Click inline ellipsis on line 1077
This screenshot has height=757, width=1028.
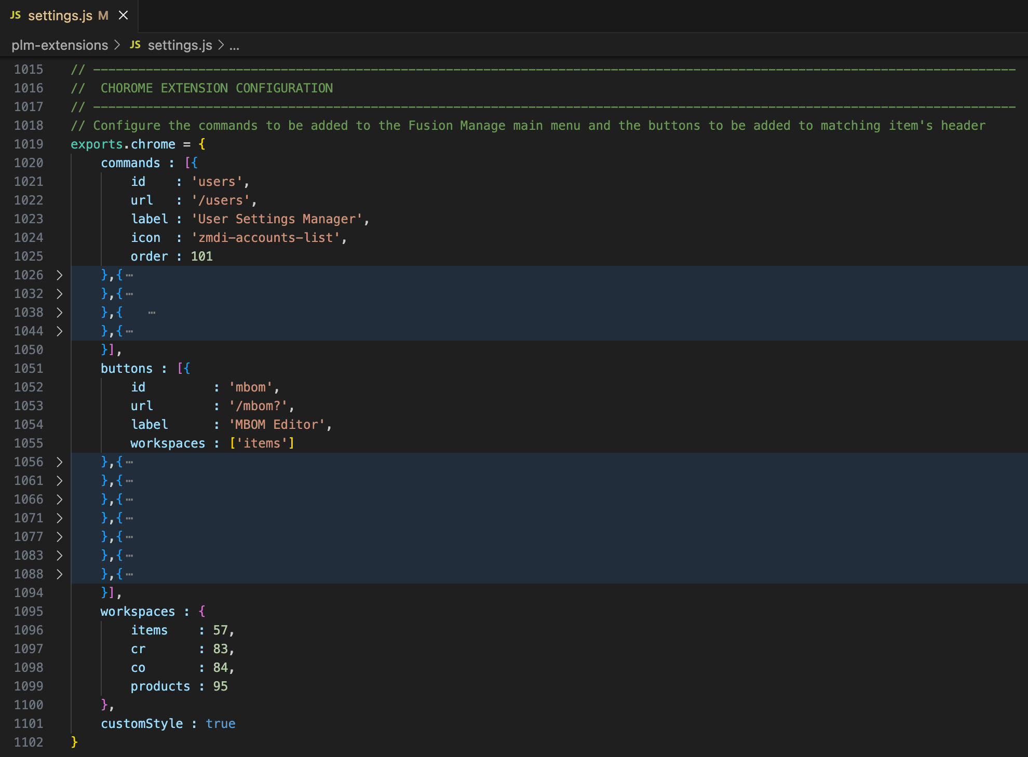pyautogui.click(x=129, y=537)
